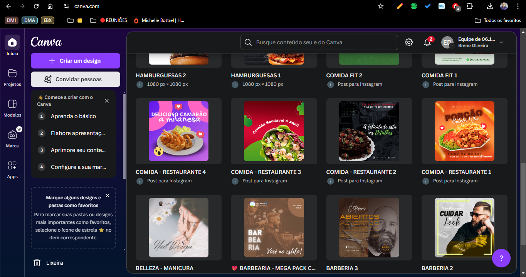The height and width of the screenshot is (277, 526).
Task: Expand the team account dropdown chevron
Action: 501,42
